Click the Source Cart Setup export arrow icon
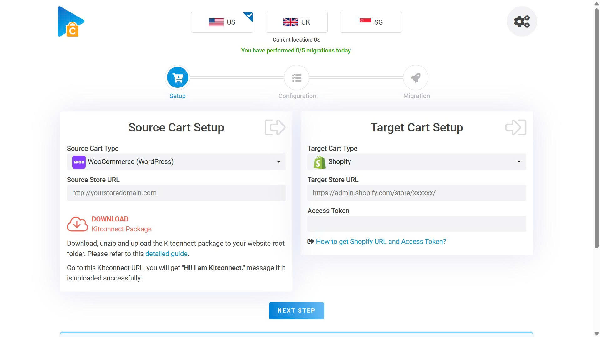The image size is (600, 337). (275, 127)
